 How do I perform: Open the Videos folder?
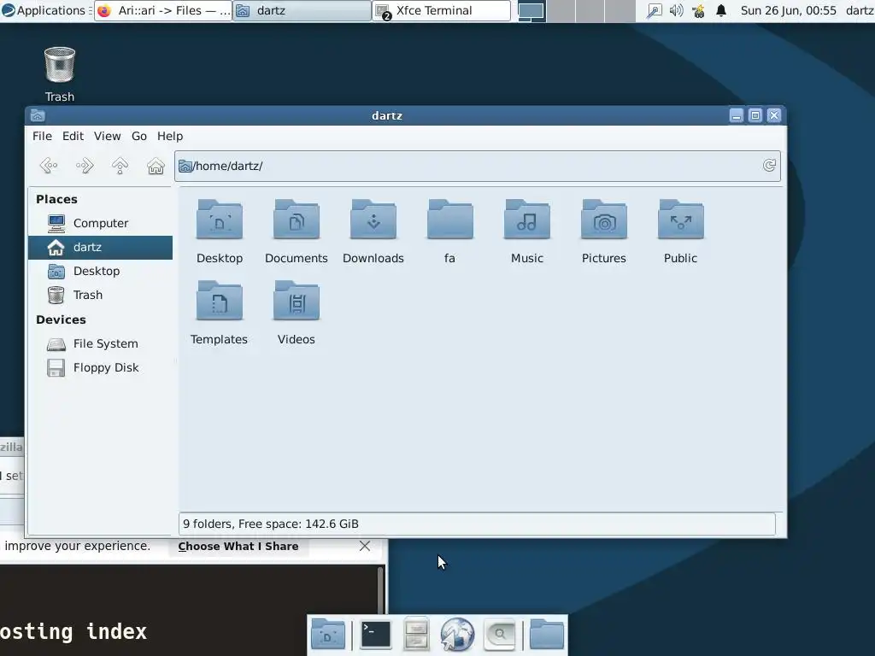(x=297, y=313)
